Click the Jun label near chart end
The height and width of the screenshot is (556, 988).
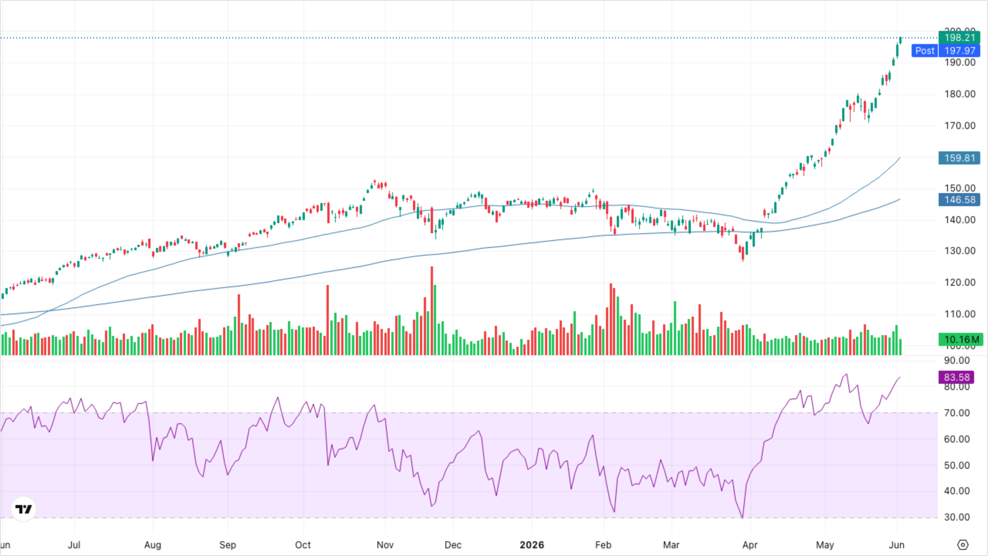[897, 545]
